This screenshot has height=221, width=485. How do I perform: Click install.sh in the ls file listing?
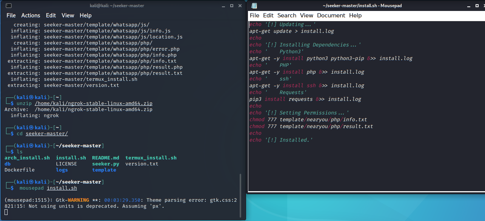point(71,158)
